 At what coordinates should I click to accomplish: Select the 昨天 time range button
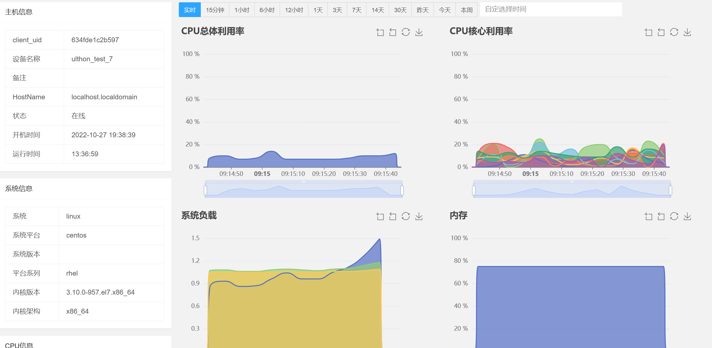[423, 10]
